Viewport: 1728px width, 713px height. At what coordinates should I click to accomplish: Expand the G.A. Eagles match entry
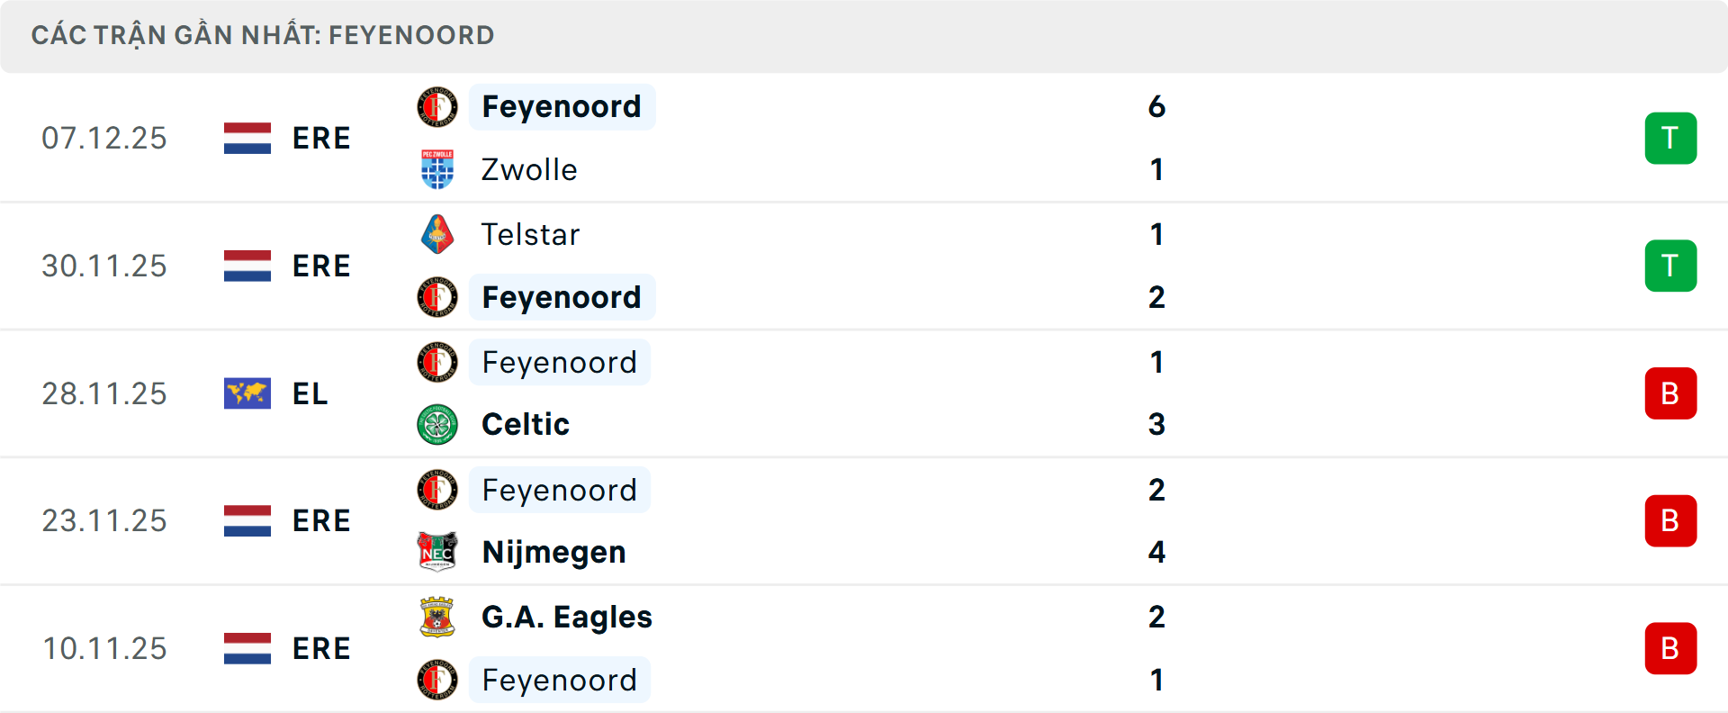[864, 648]
